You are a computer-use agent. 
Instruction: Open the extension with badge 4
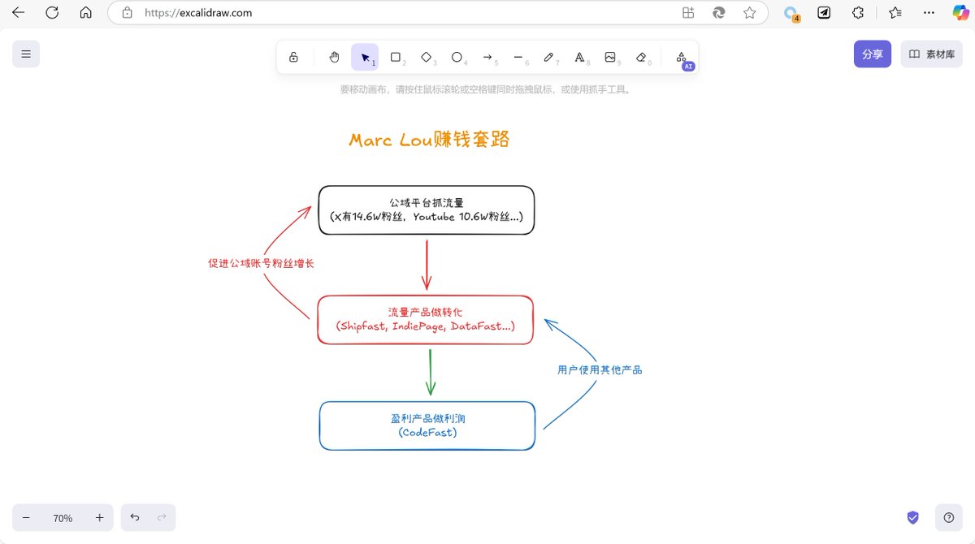pyautogui.click(x=791, y=13)
